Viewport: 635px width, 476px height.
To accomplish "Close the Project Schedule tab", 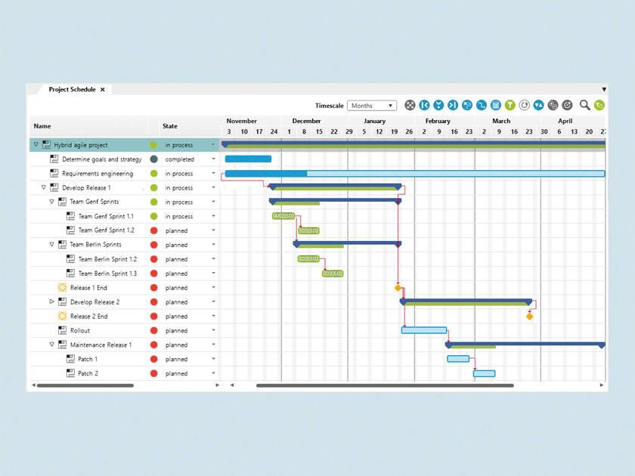I will pos(103,90).
